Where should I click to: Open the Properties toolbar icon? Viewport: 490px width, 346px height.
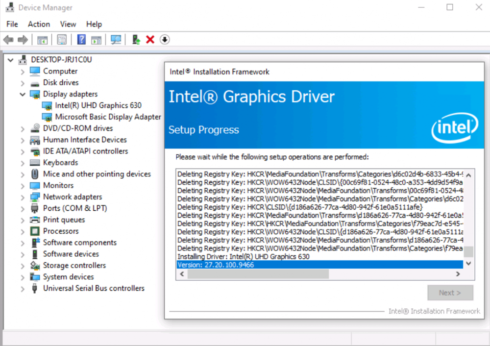click(x=62, y=40)
